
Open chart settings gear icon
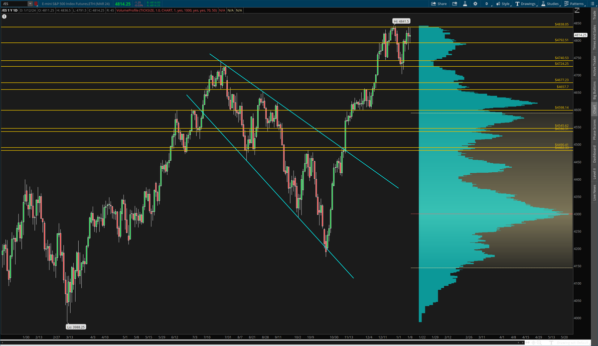pos(475,3)
